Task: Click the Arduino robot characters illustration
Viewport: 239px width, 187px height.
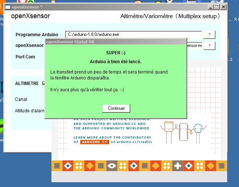Action: coord(183,132)
